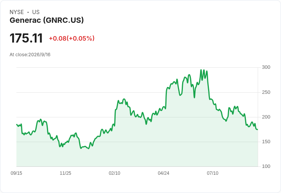The width and height of the screenshot is (281, 193).
Task: Click the 300 y-axis label
Action: pos(266,67)
